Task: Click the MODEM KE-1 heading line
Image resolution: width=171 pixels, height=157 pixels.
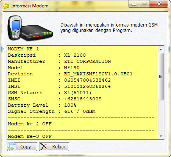Action: [23, 49]
